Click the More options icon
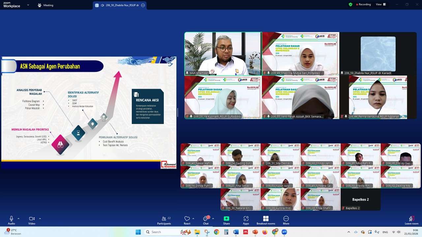422x237 pixels. tap(286, 220)
